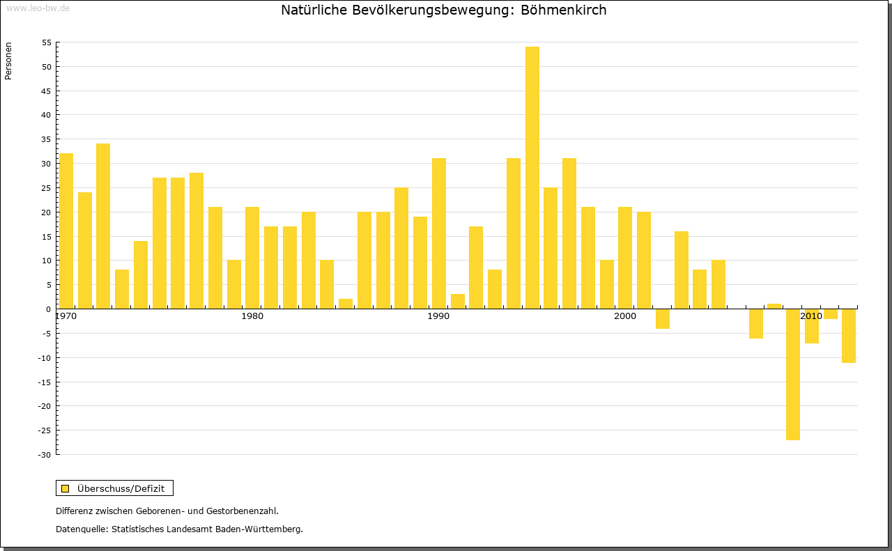Click the Differenz zwischen Geborenen description text
This screenshot has width=892, height=551.
click(167, 511)
